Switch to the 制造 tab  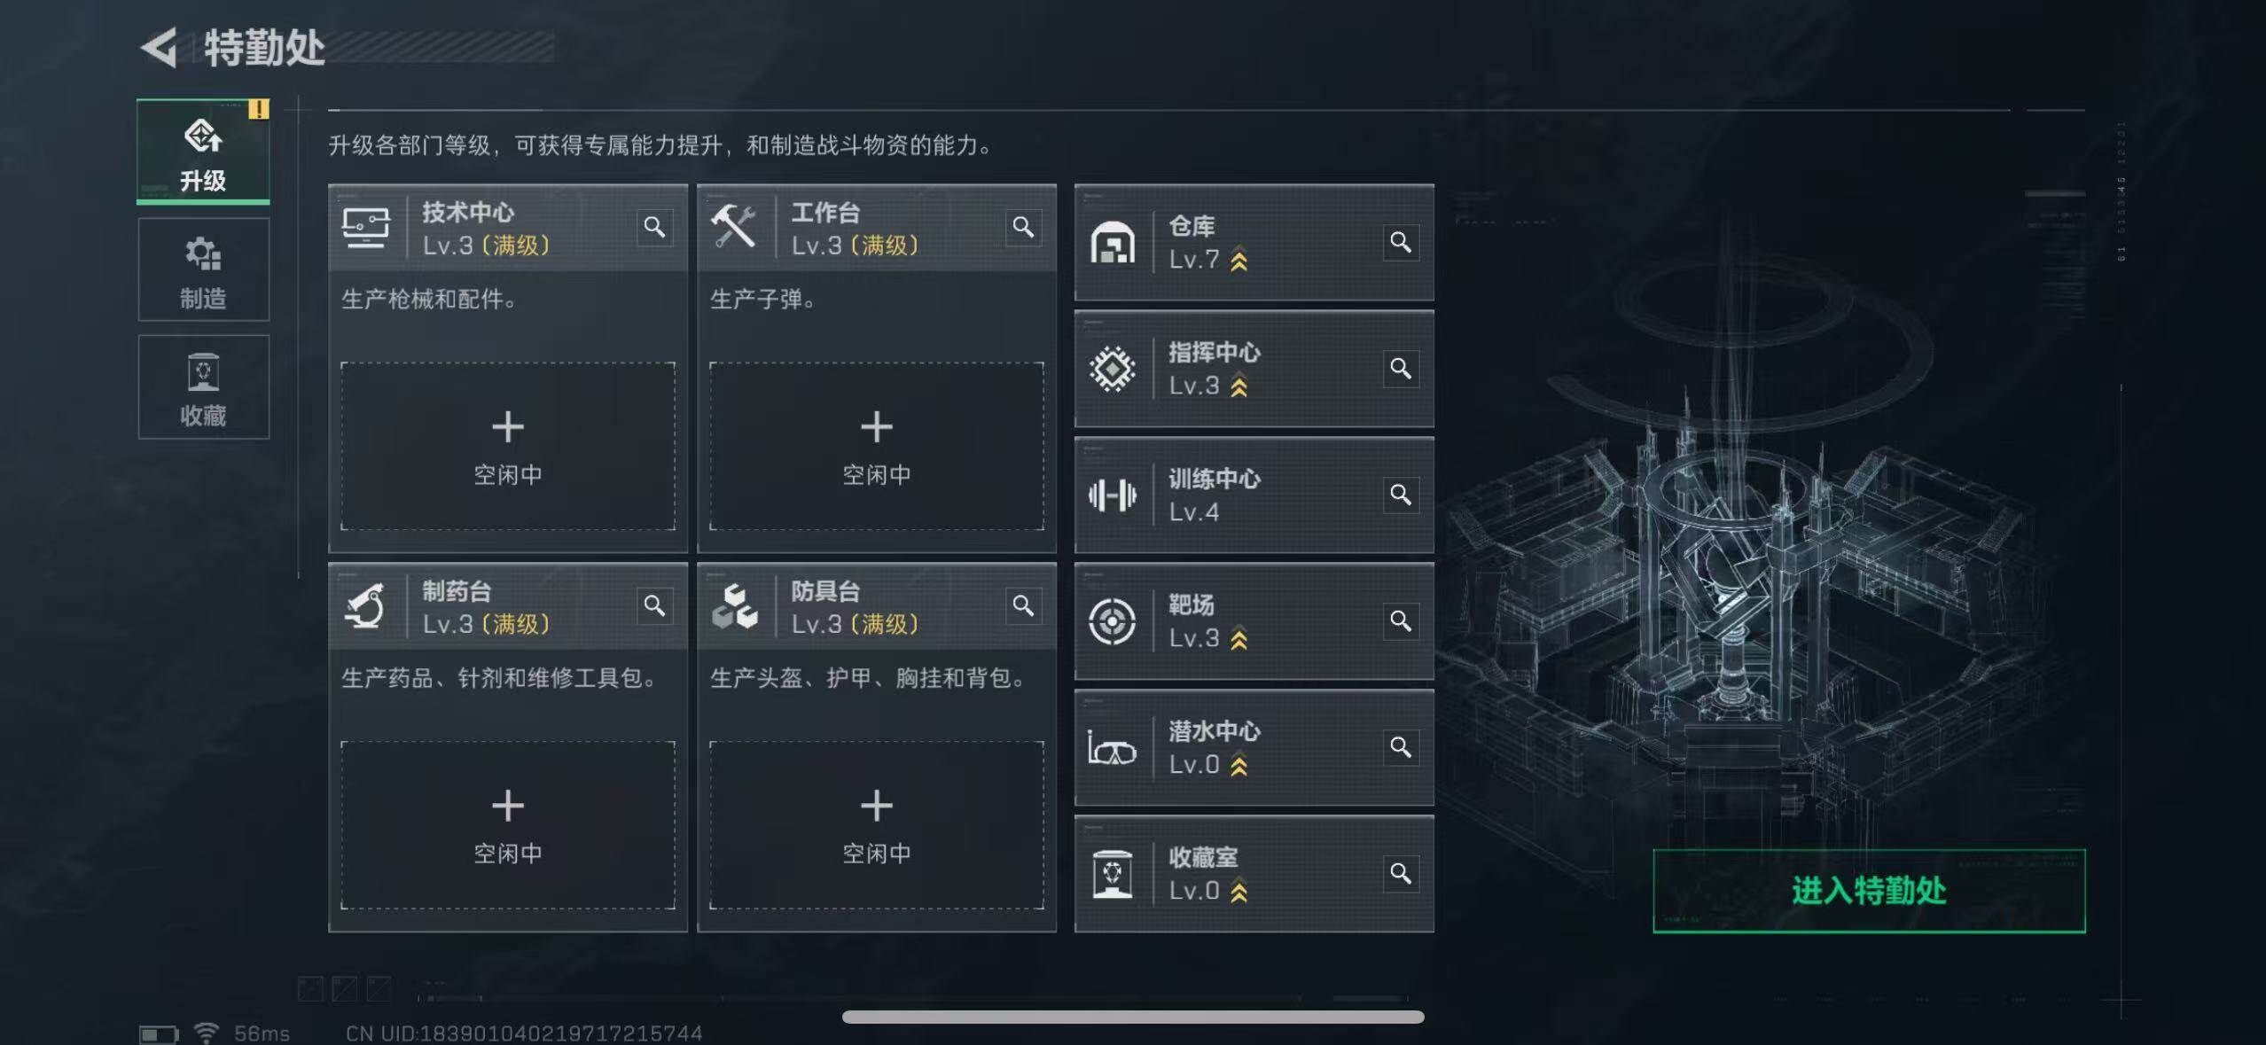pyautogui.click(x=203, y=269)
